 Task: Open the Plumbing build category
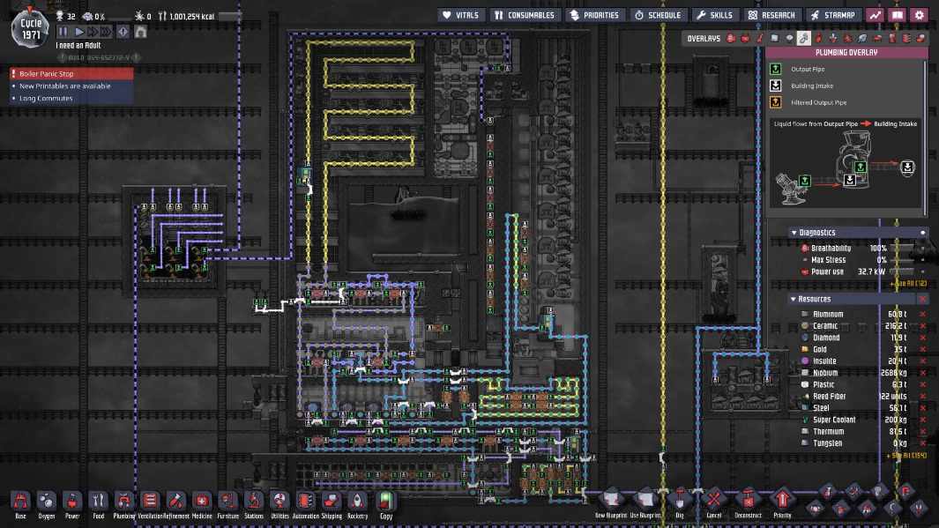coord(124,505)
